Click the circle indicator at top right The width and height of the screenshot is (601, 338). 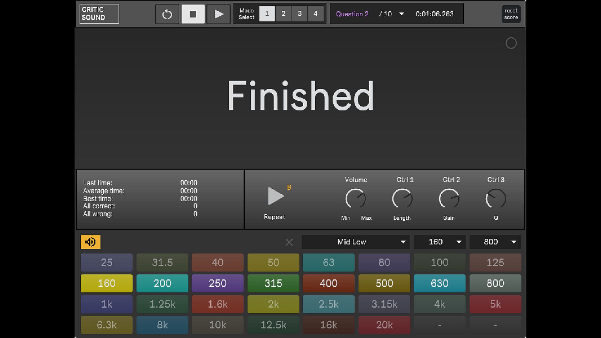point(511,43)
